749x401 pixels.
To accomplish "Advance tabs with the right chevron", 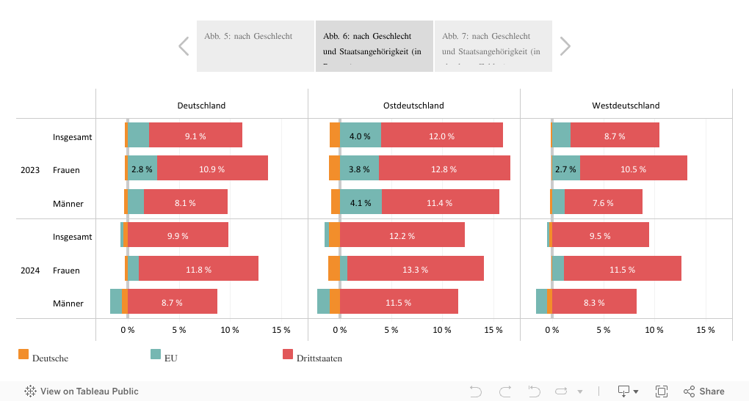I will coord(565,46).
